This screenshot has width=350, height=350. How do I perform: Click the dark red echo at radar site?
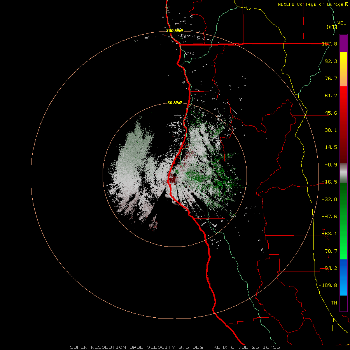pos(172,179)
